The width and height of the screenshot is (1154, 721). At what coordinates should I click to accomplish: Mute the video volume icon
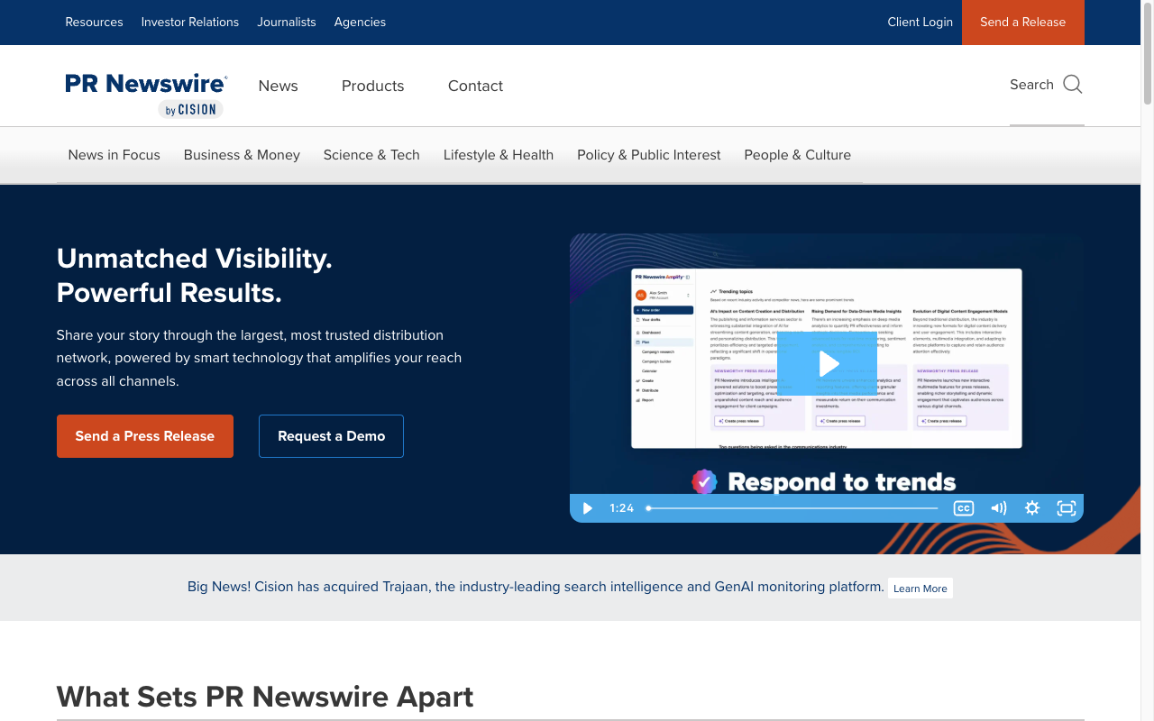click(x=998, y=508)
